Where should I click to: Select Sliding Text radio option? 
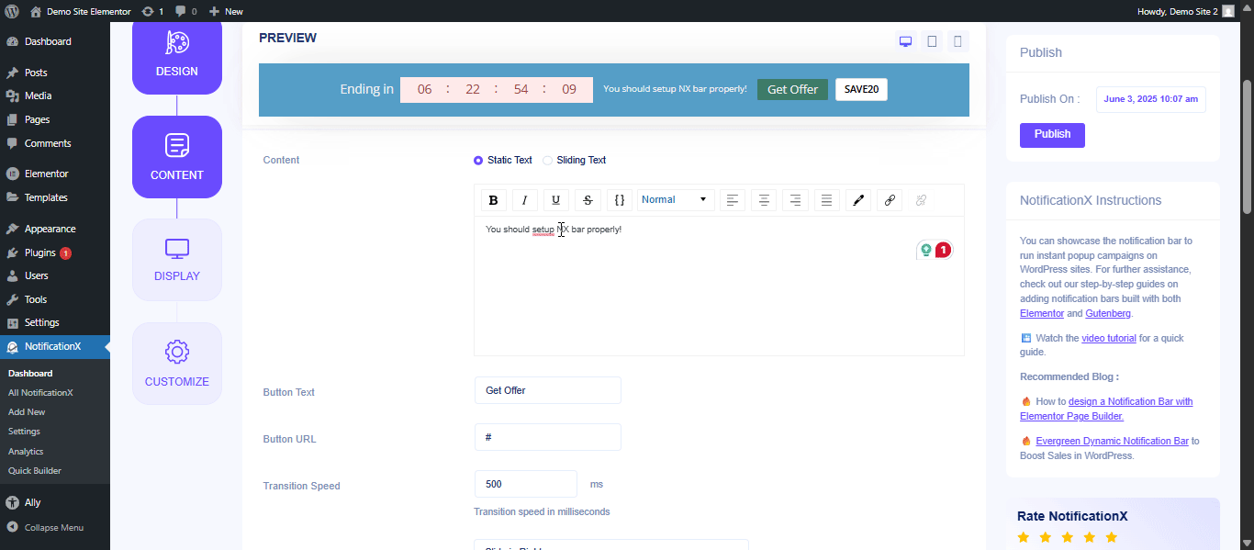[547, 161]
